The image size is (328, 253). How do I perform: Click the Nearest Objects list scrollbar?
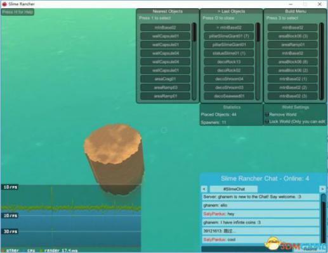[x=194, y=61]
